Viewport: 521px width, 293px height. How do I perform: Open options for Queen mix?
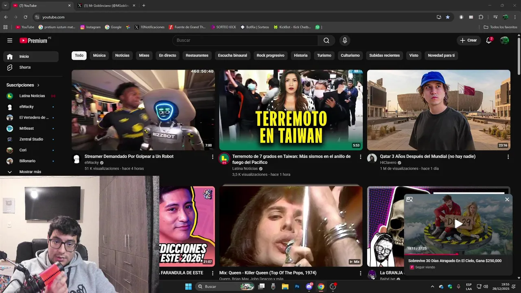click(360, 273)
